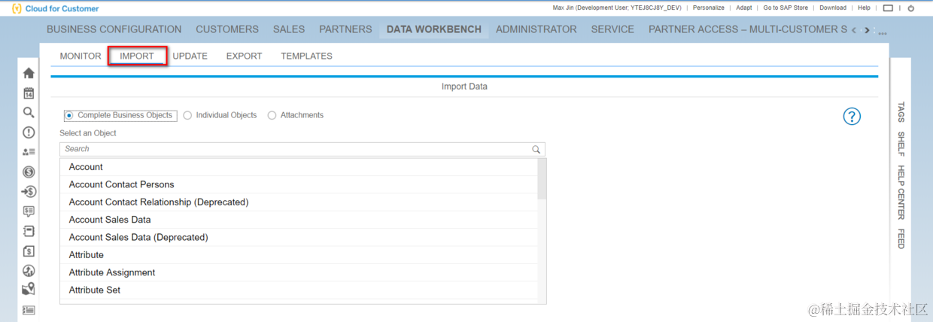Open the person list icon in sidebar

pos(29,152)
